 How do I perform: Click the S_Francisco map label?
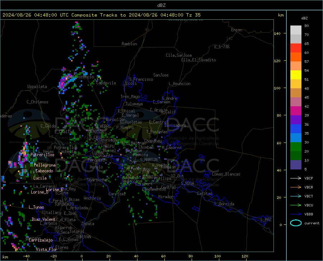pos(141,79)
